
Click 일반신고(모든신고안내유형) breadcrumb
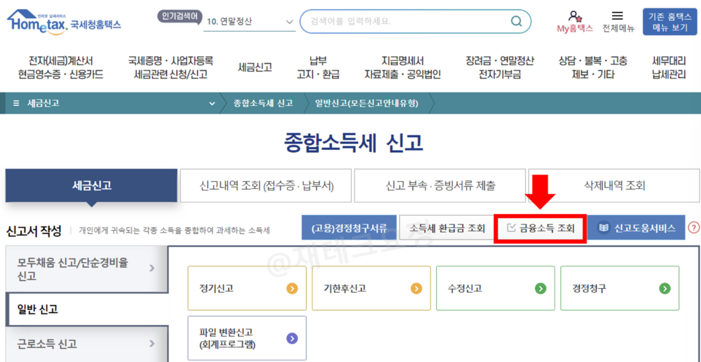point(367,103)
